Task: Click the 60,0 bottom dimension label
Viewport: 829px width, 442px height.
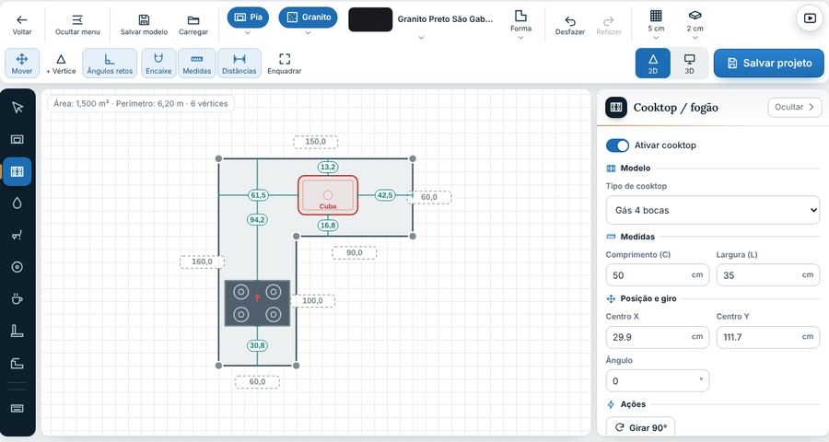Action: (x=258, y=382)
